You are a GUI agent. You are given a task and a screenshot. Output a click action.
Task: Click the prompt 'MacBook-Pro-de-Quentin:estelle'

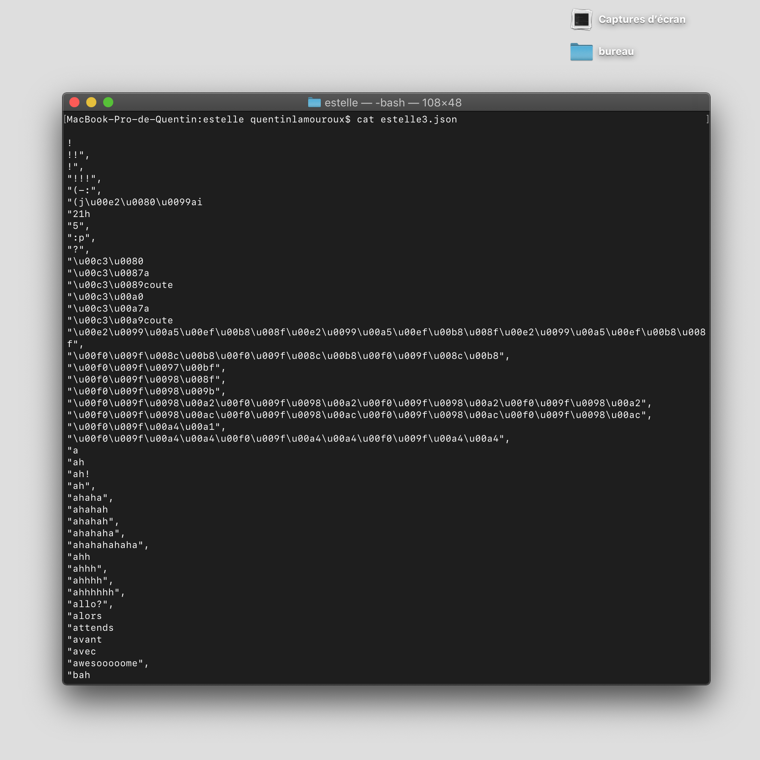(155, 119)
